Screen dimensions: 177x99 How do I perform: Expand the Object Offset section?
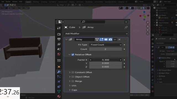pyautogui.click(x=70, y=77)
